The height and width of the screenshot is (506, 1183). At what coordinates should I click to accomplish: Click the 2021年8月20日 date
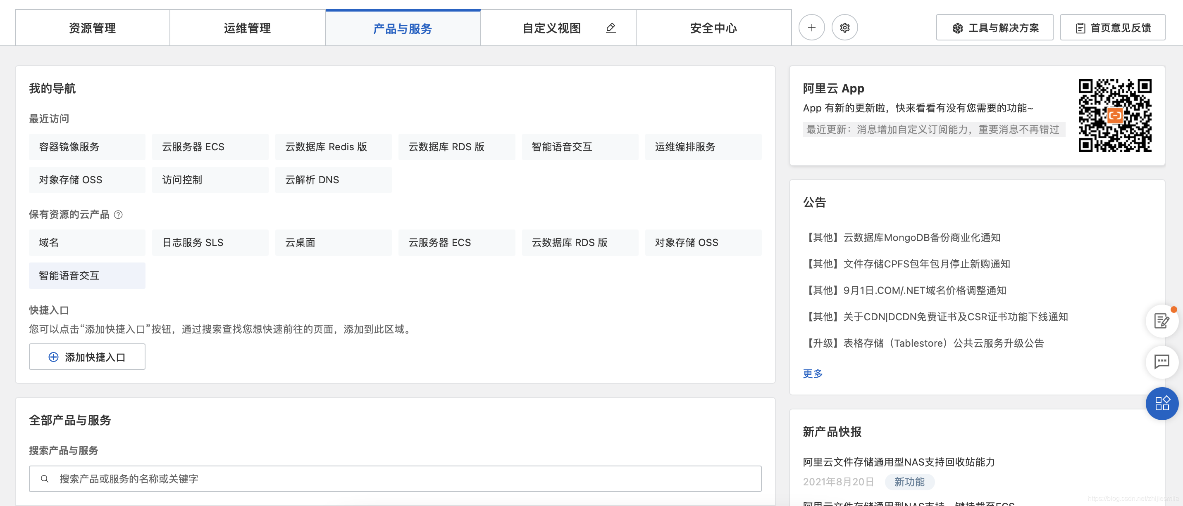(x=838, y=482)
